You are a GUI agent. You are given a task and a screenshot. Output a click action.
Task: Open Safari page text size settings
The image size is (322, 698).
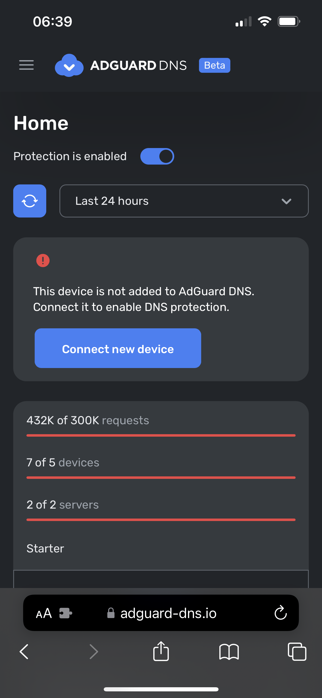pos(43,613)
